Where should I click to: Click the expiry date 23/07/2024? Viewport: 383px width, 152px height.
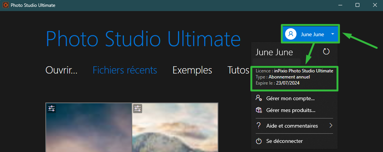(288, 83)
